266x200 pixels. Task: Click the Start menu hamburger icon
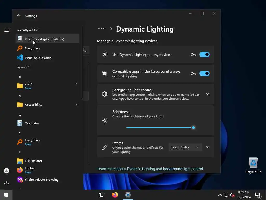tap(6, 30)
